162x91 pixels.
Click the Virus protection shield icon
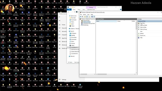coord(60,28)
